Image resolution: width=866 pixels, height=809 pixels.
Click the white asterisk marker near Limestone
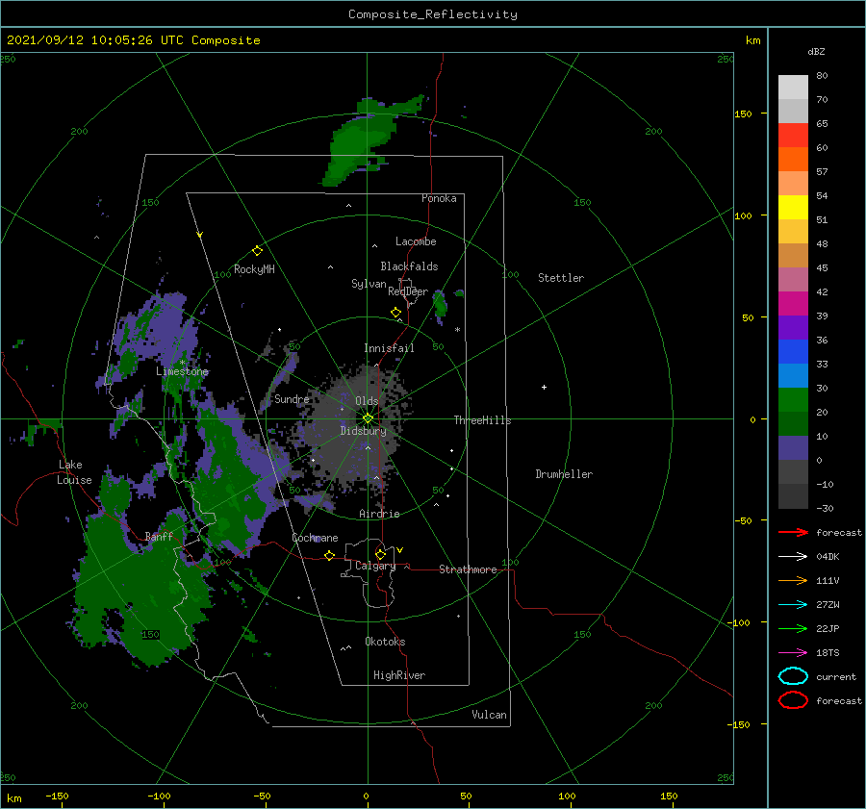pos(182,363)
